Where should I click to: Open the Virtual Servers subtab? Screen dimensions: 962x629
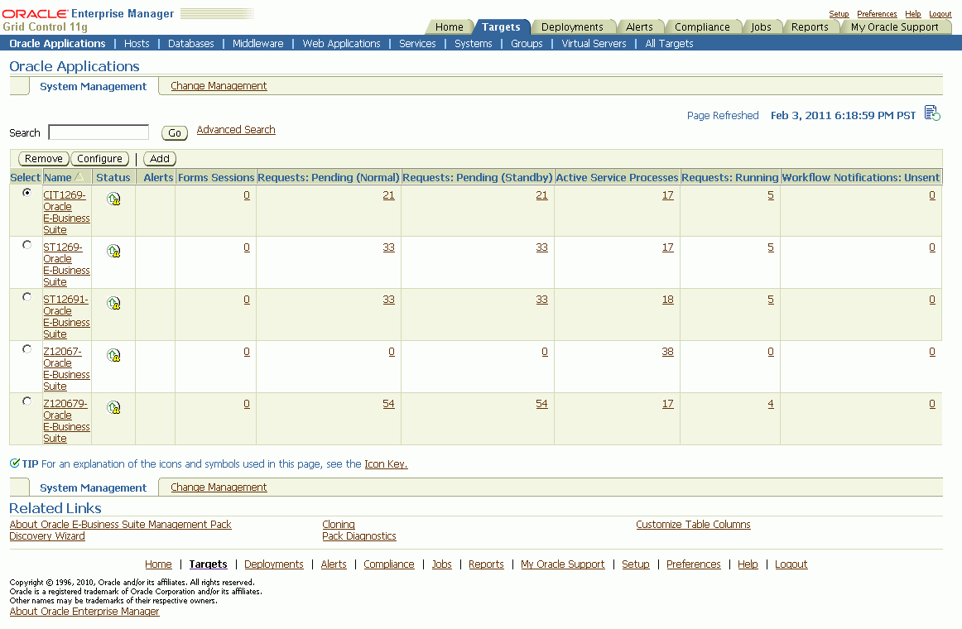(594, 44)
